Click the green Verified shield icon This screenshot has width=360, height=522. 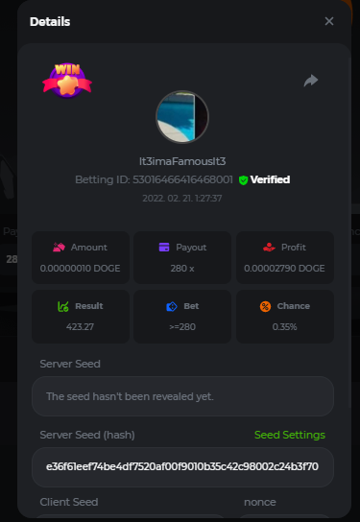click(244, 180)
